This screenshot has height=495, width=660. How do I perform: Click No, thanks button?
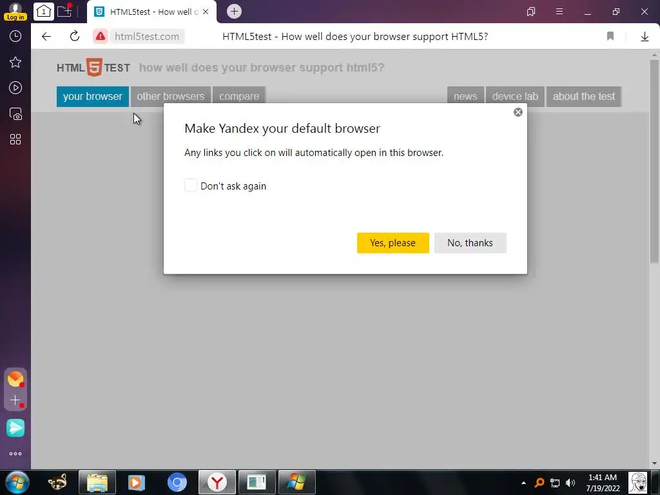click(x=470, y=243)
